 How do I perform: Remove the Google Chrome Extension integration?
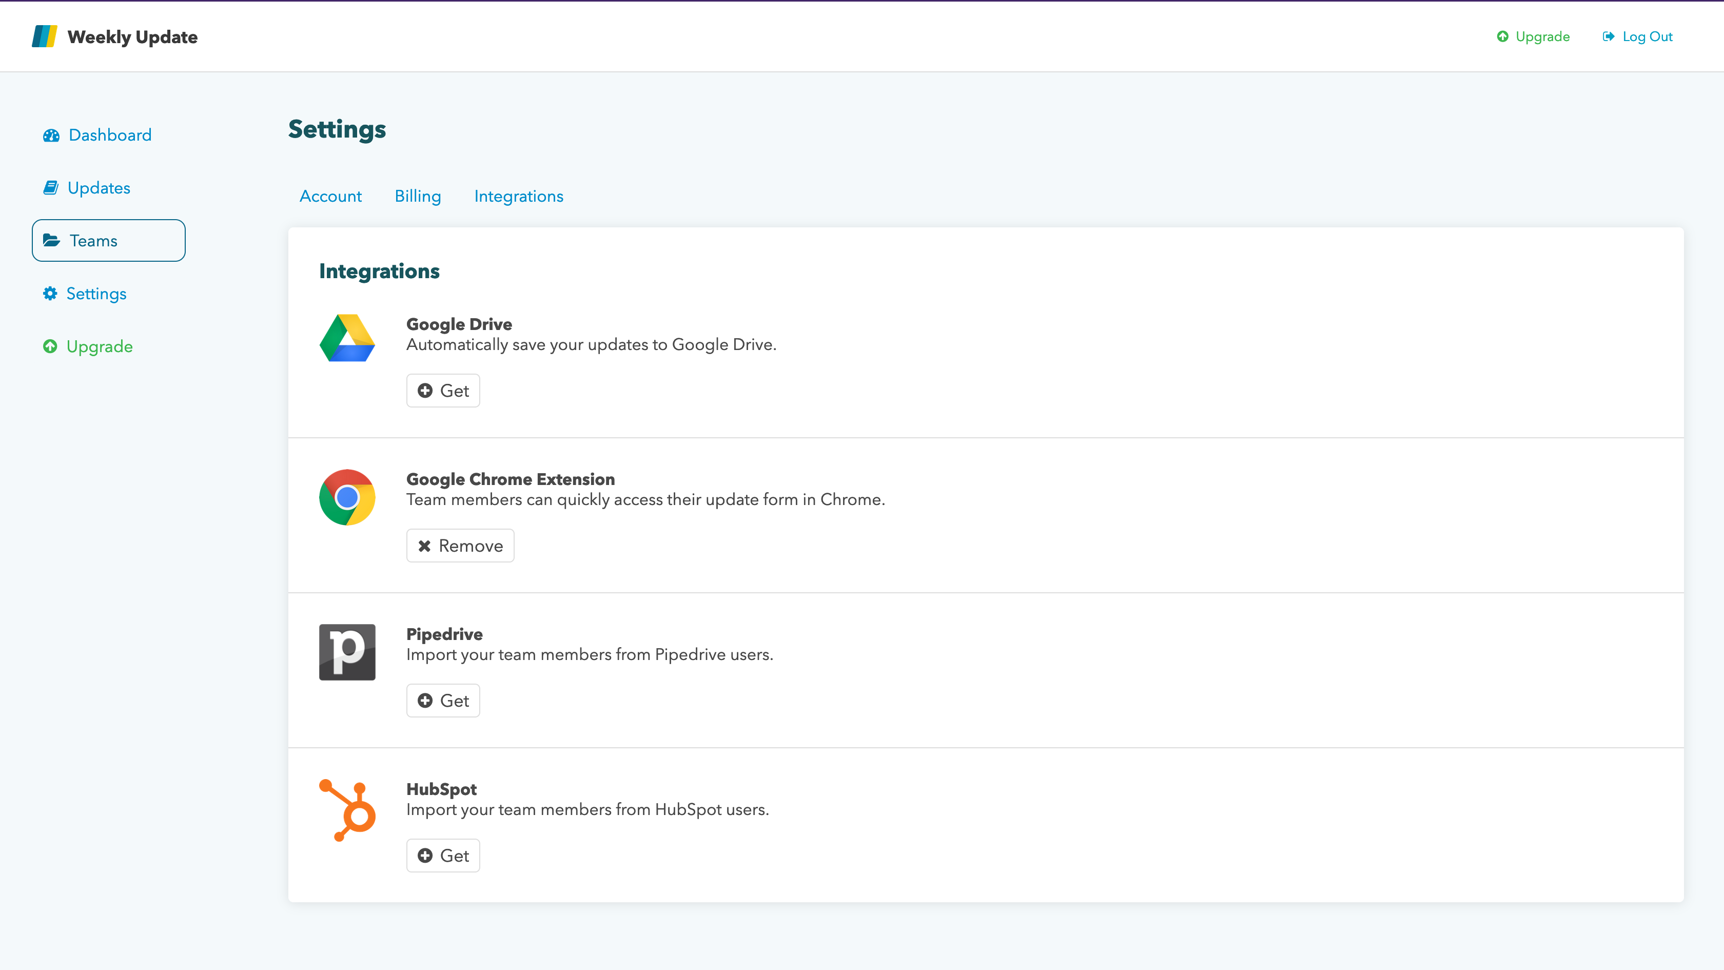pyautogui.click(x=460, y=546)
